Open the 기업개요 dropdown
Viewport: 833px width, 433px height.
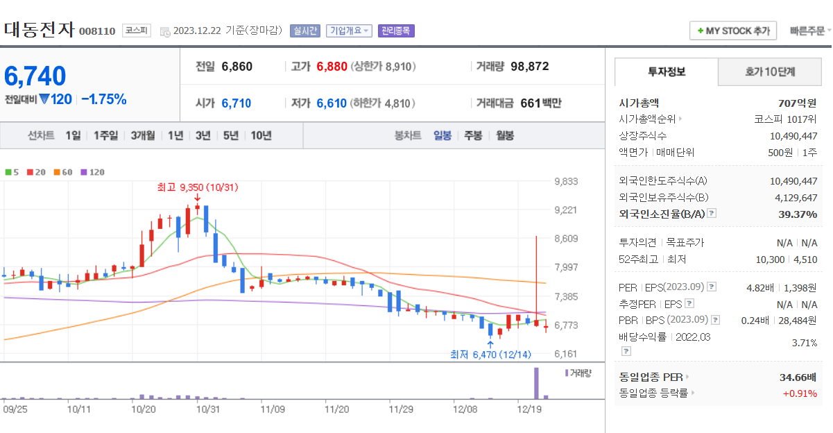[349, 31]
